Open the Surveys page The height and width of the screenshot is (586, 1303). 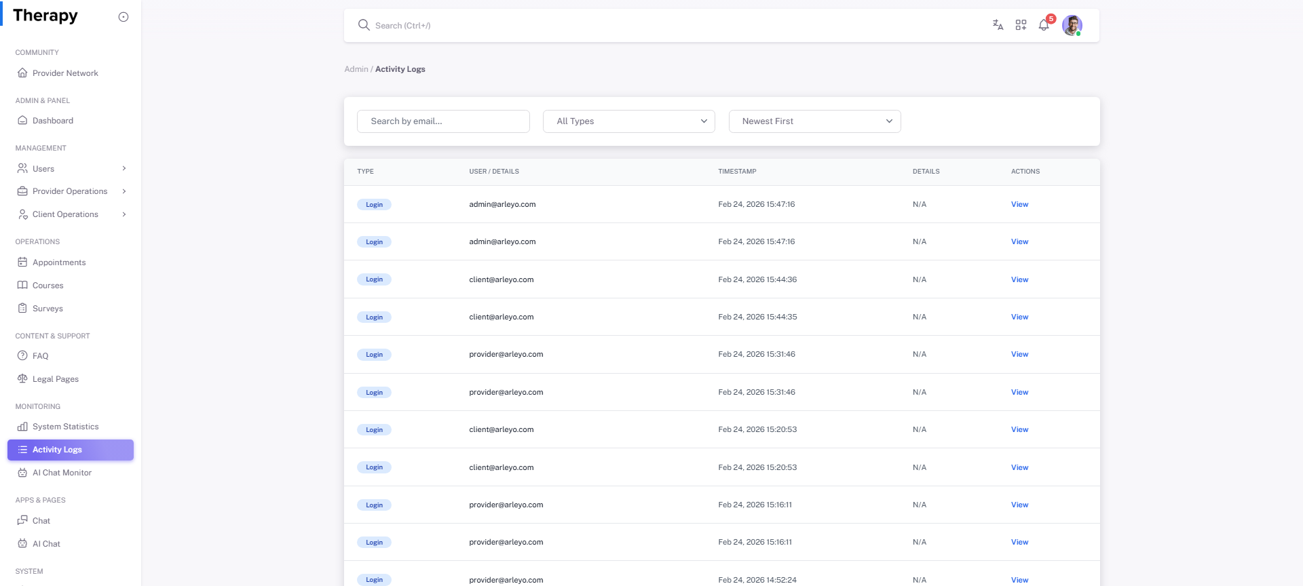[48, 309]
